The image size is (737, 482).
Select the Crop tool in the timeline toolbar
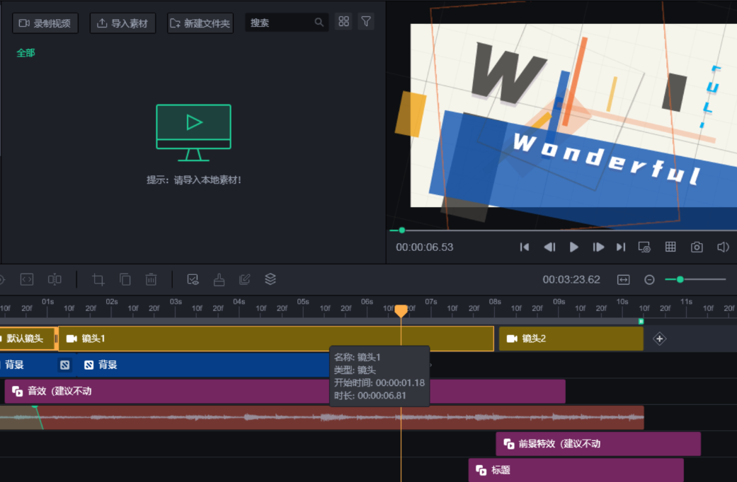click(98, 279)
